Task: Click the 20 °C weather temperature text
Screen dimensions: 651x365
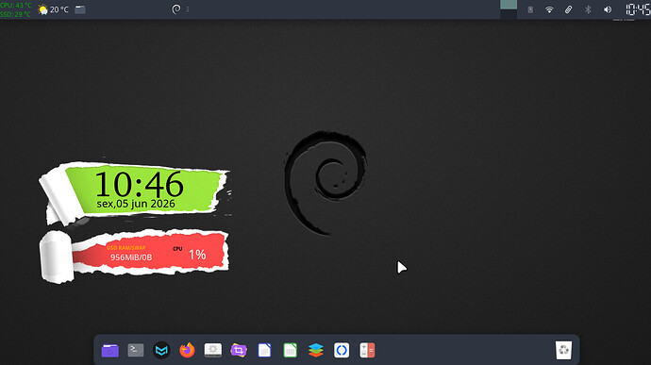Action: pos(59,9)
